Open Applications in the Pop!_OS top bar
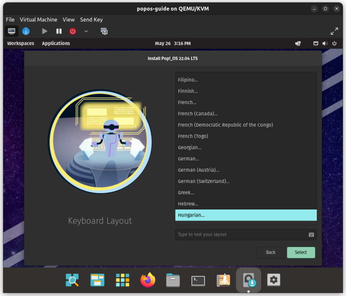346x296 pixels. [x=56, y=43]
